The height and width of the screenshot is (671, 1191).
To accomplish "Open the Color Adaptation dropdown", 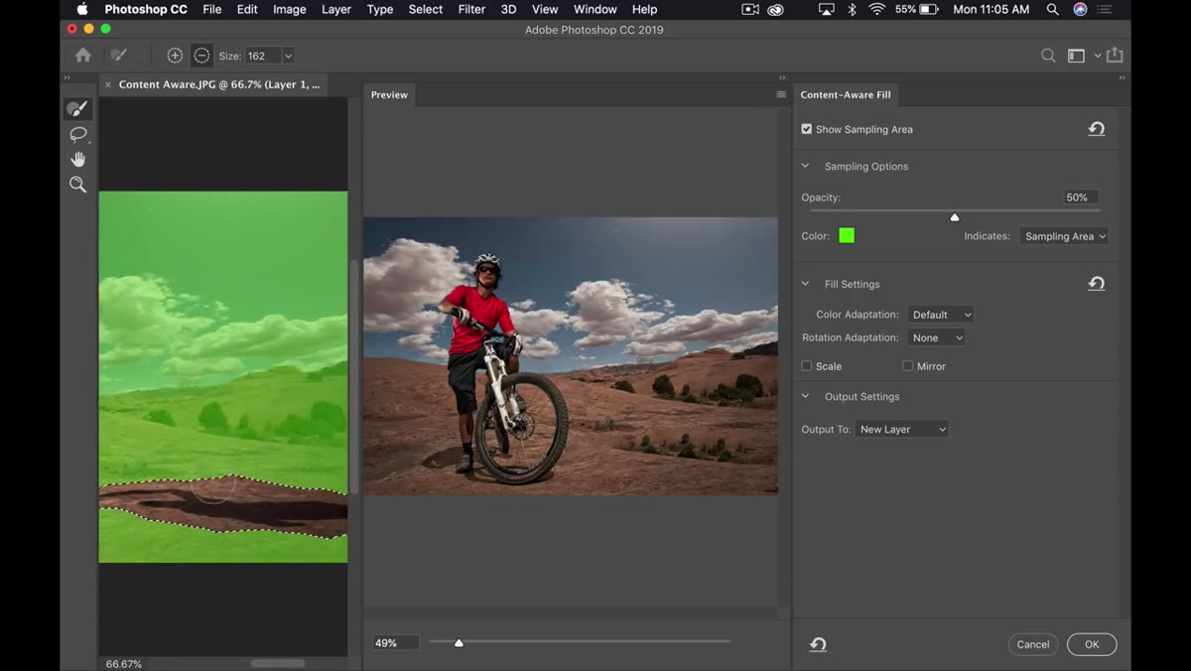I will 941,315.
